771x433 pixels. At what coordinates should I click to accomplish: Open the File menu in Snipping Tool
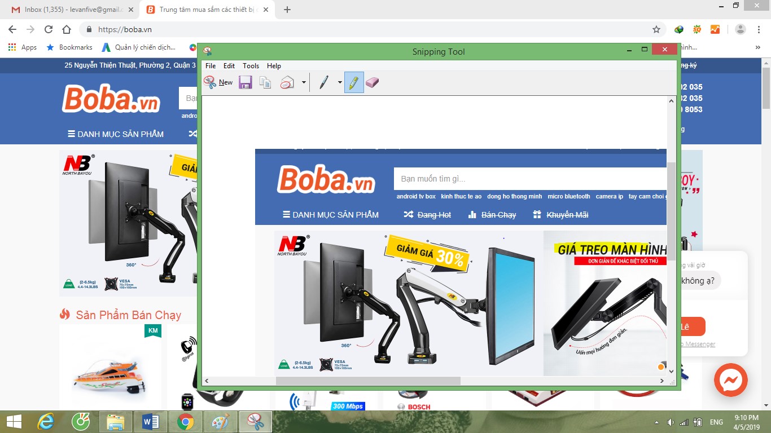coord(211,66)
